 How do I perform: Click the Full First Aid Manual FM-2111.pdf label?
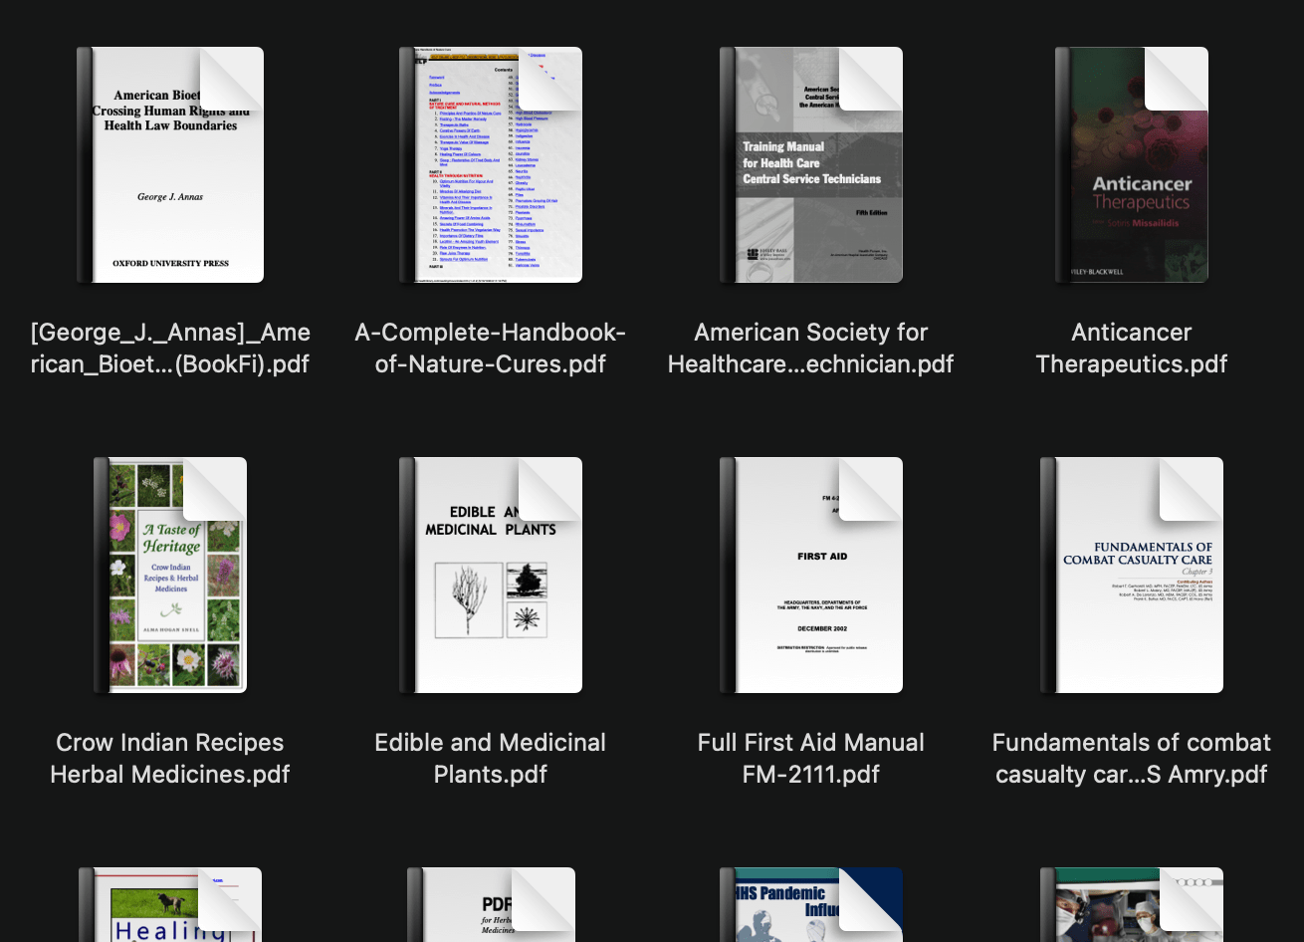pyautogui.click(x=811, y=758)
